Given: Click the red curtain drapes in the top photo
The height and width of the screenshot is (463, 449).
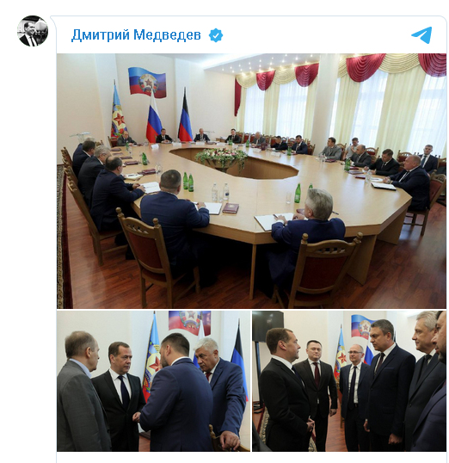Looking at the screenshot, I should coord(366,67).
